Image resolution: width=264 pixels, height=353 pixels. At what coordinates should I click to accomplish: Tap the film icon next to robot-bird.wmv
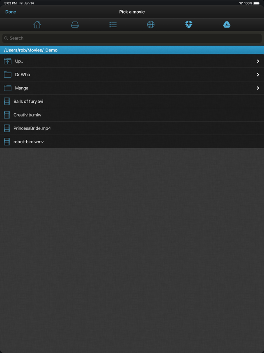(x=7, y=142)
